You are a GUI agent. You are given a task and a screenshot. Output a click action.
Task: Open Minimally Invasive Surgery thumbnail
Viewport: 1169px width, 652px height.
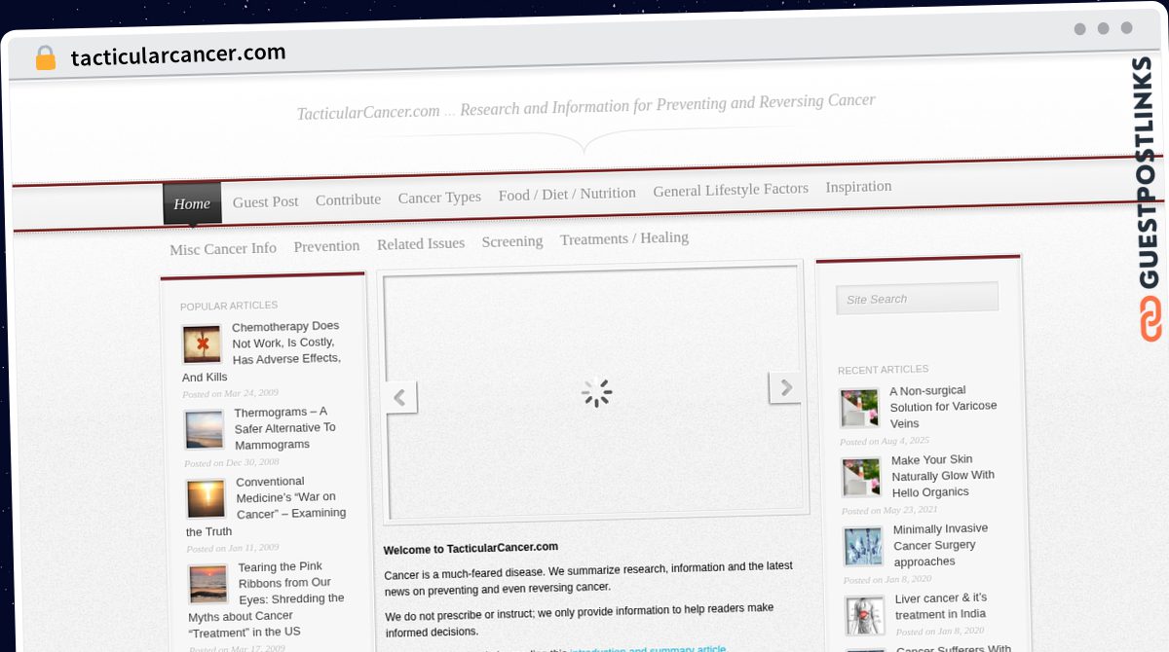click(x=863, y=546)
